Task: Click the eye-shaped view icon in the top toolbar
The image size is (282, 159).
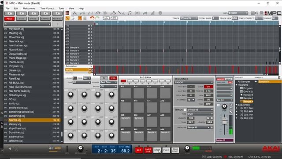Action: pyautogui.click(x=98, y=13)
